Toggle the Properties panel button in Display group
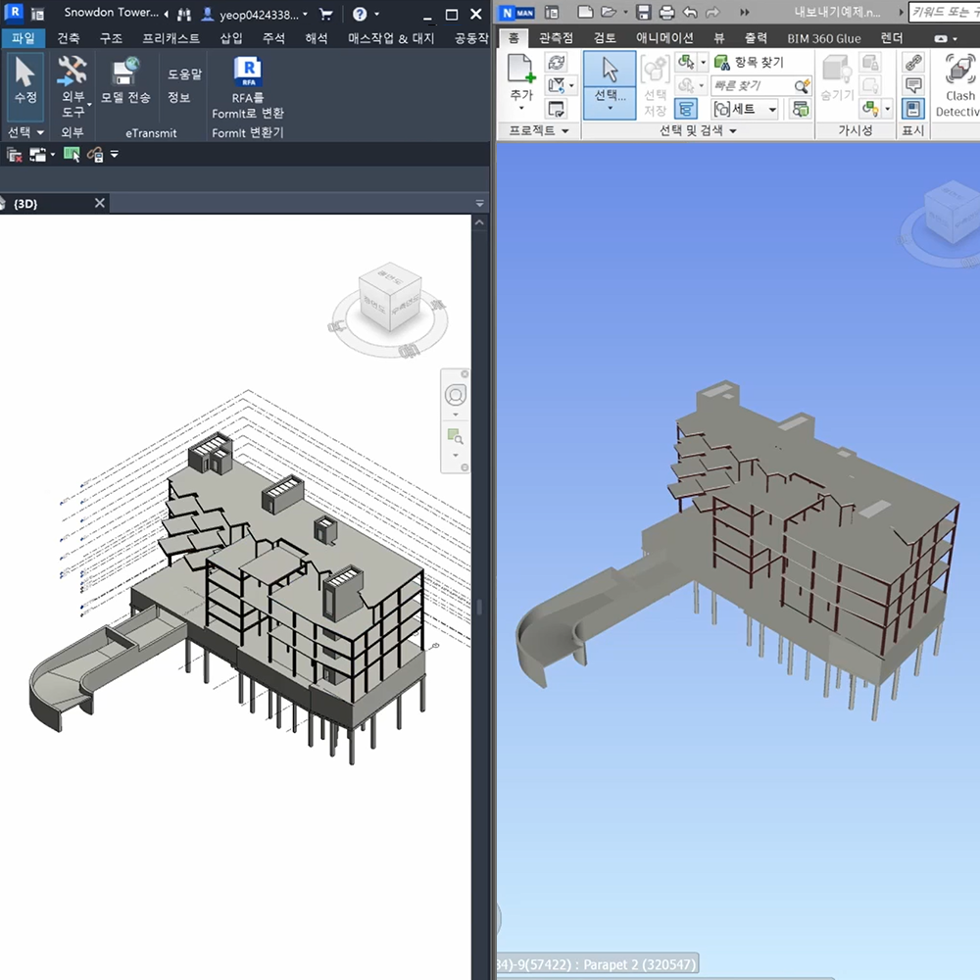Image resolution: width=980 pixels, height=980 pixels. (x=913, y=109)
